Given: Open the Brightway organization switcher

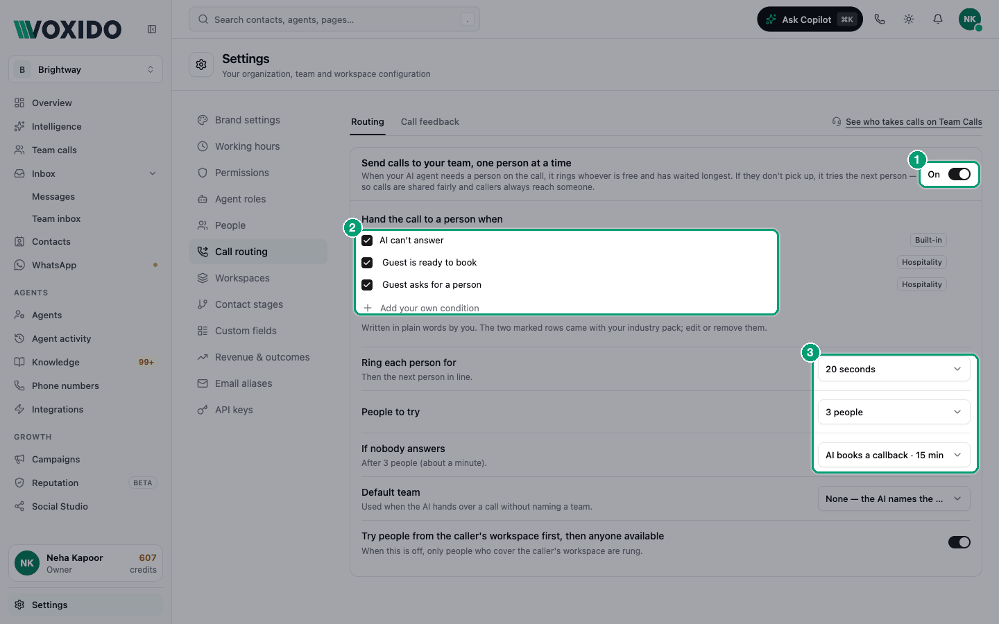Looking at the screenshot, I should (x=85, y=69).
